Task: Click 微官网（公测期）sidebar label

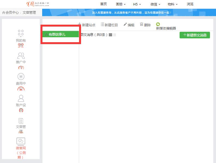Action: 21,153
